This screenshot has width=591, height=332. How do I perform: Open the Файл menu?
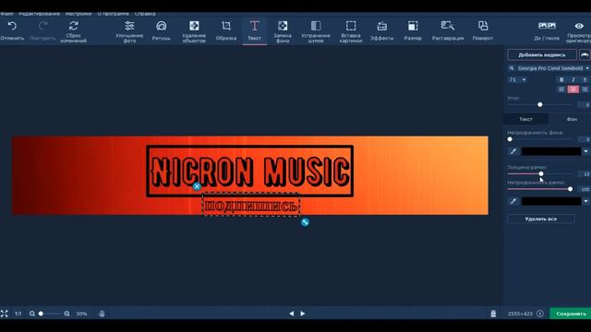pos(6,14)
